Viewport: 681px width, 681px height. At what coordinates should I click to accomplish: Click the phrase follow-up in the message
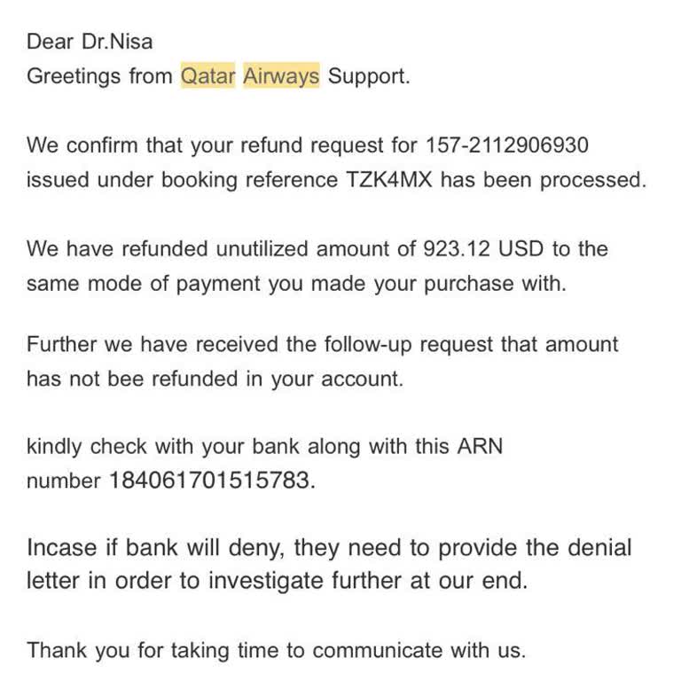368,345
